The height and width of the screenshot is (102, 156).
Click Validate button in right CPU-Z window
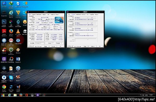(x=93, y=46)
